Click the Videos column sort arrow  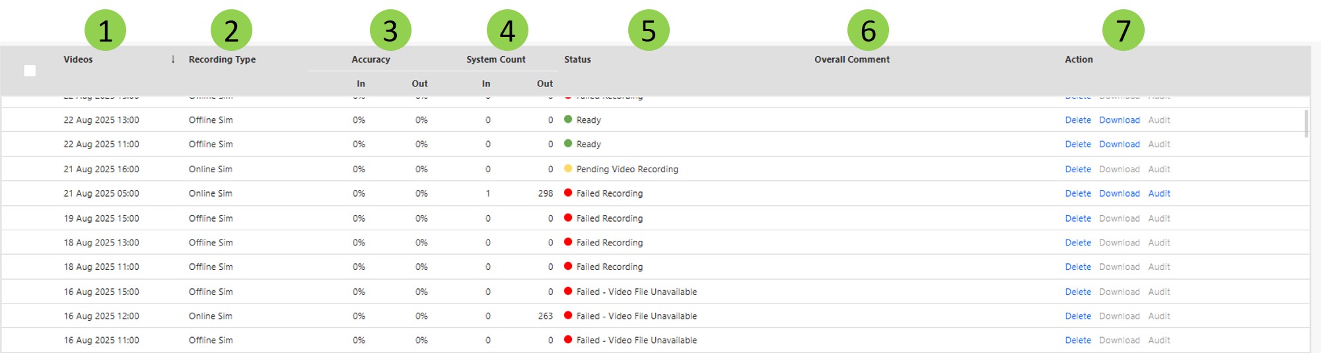tap(173, 59)
